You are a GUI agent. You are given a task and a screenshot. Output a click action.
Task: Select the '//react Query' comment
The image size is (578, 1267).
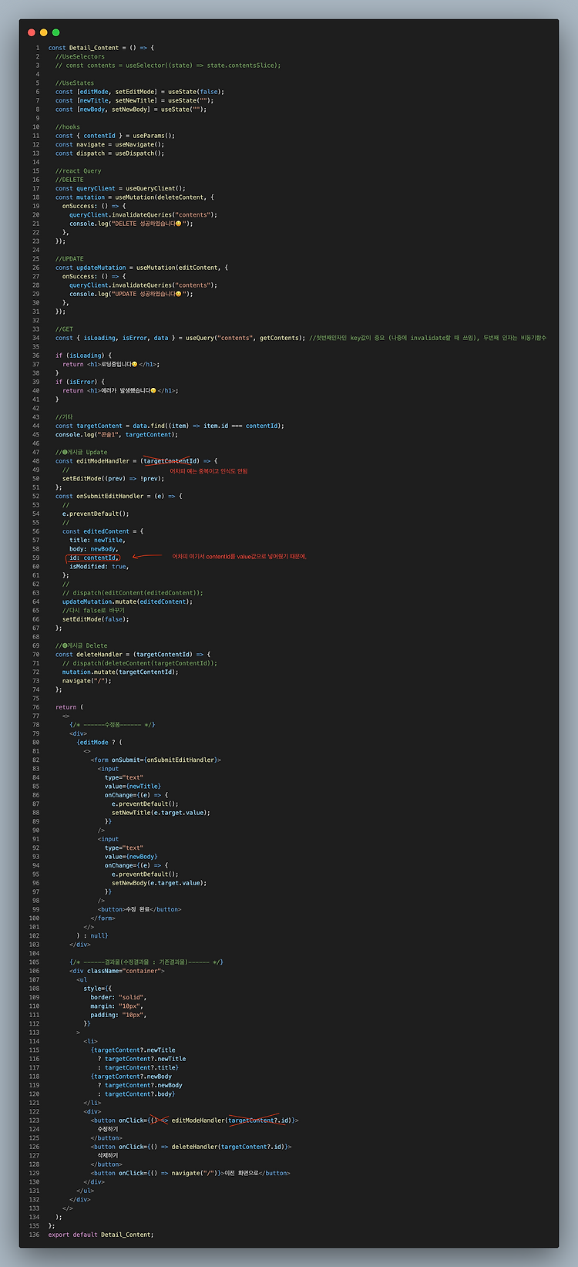[79, 171]
